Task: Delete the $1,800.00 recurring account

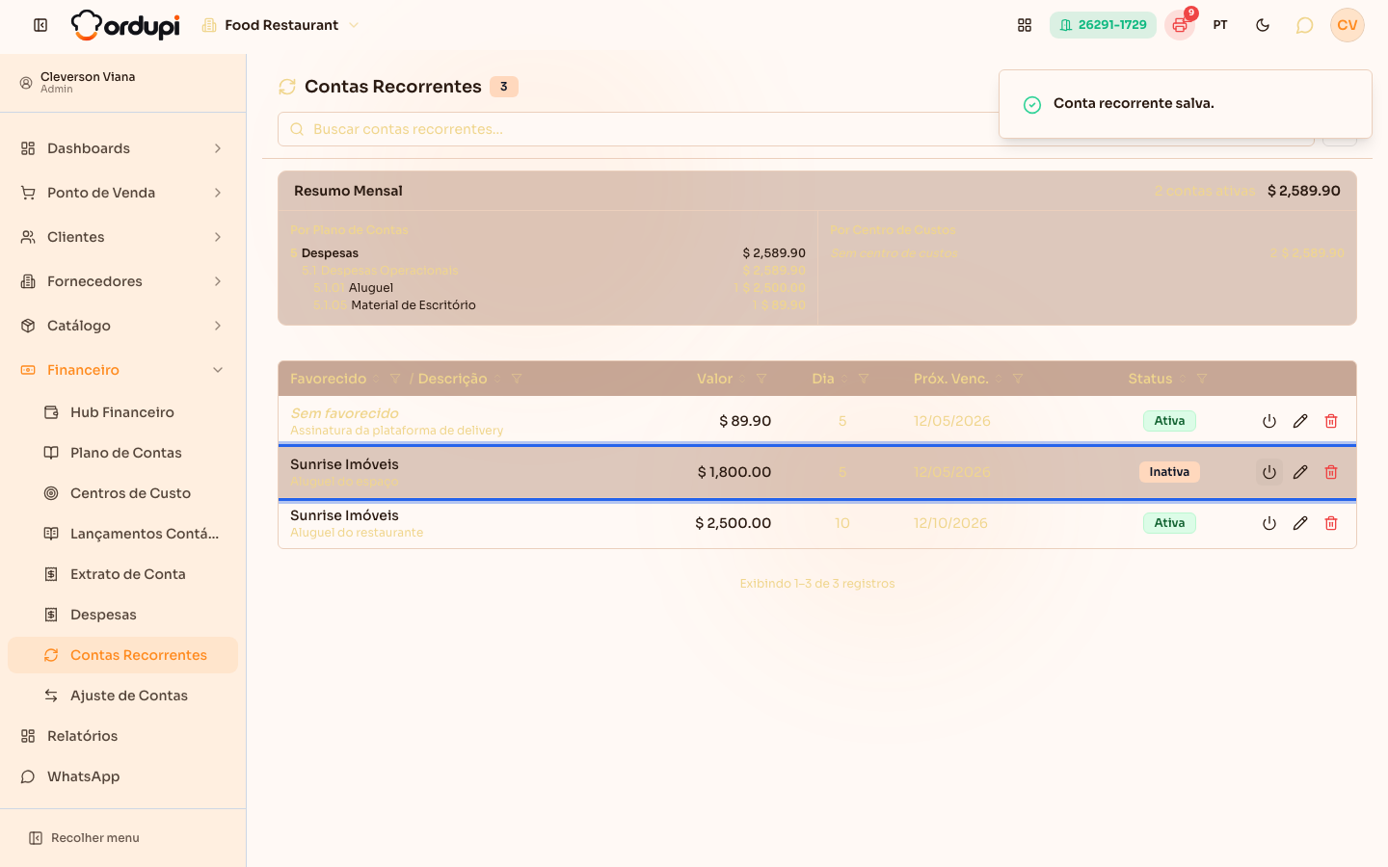Action: [x=1331, y=472]
